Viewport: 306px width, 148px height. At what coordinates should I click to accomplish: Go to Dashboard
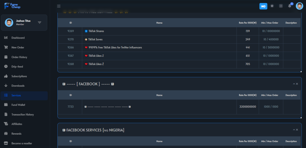pos(18,38)
